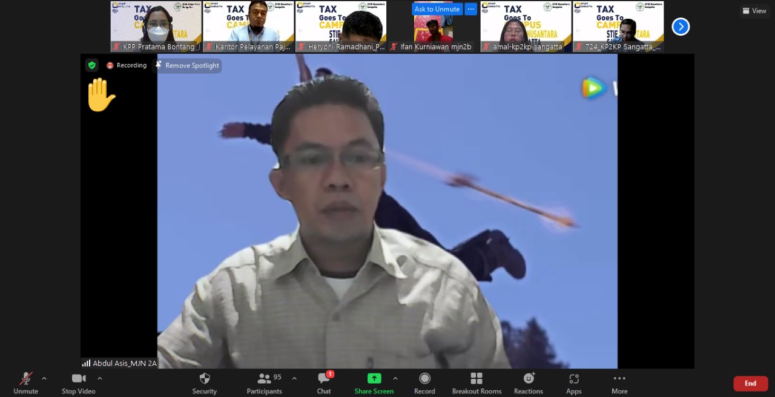Open the More options menu

[x=619, y=379]
